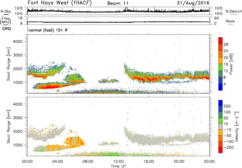The image size is (242, 168).
Task: Click the '3000' tick in the power panel
Action: 18,55
